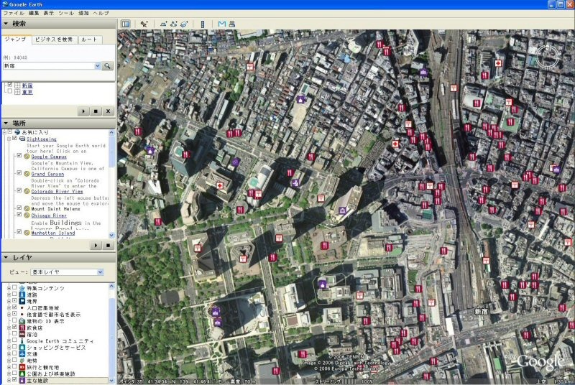Open the 編集 menu
Image resolution: width=575 pixels, height=385 pixels.
pos(34,13)
